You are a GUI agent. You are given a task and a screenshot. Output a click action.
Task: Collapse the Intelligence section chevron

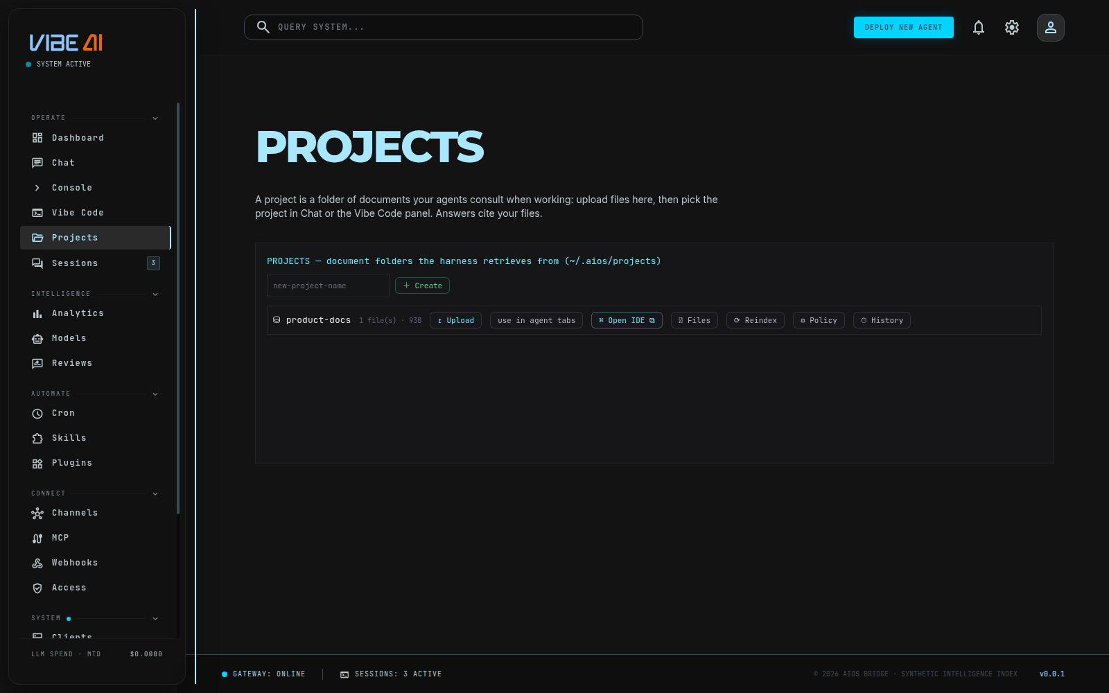(x=155, y=295)
